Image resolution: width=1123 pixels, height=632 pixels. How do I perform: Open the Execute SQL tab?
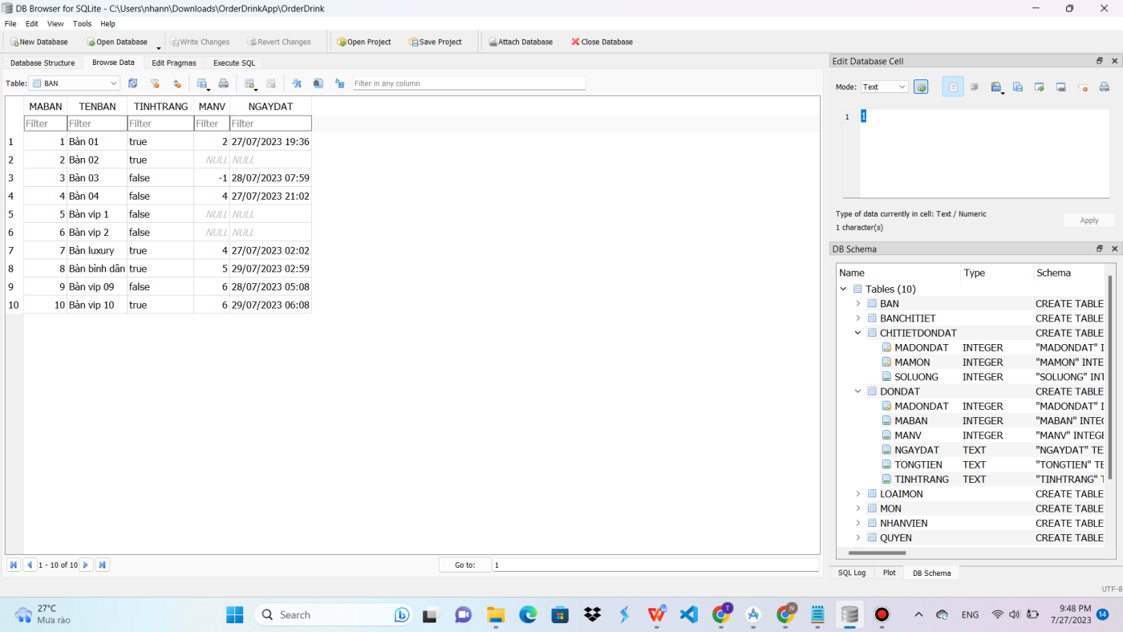point(234,63)
